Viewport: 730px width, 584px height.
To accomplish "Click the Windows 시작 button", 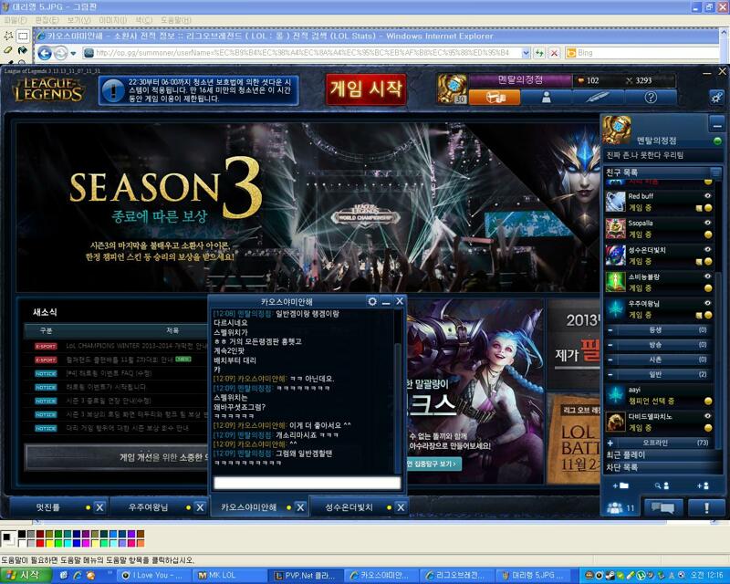I will (26, 575).
